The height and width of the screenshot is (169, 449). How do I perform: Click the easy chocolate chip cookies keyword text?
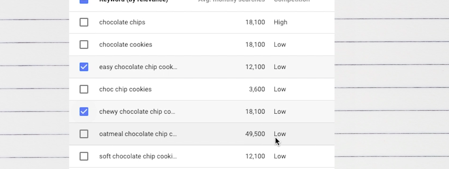(x=138, y=67)
